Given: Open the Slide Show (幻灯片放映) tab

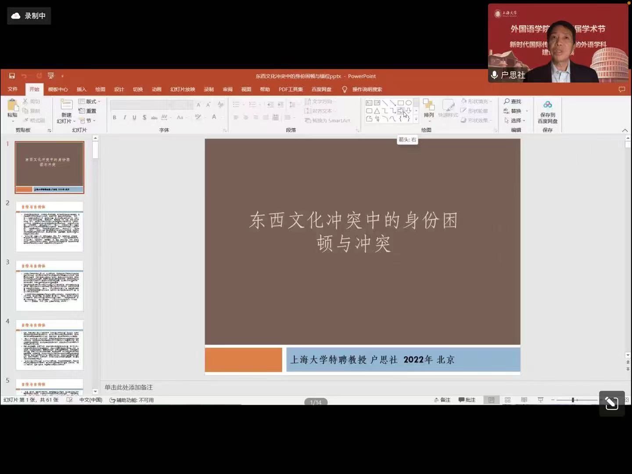Looking at the screenshot, I should pos(183,90).
